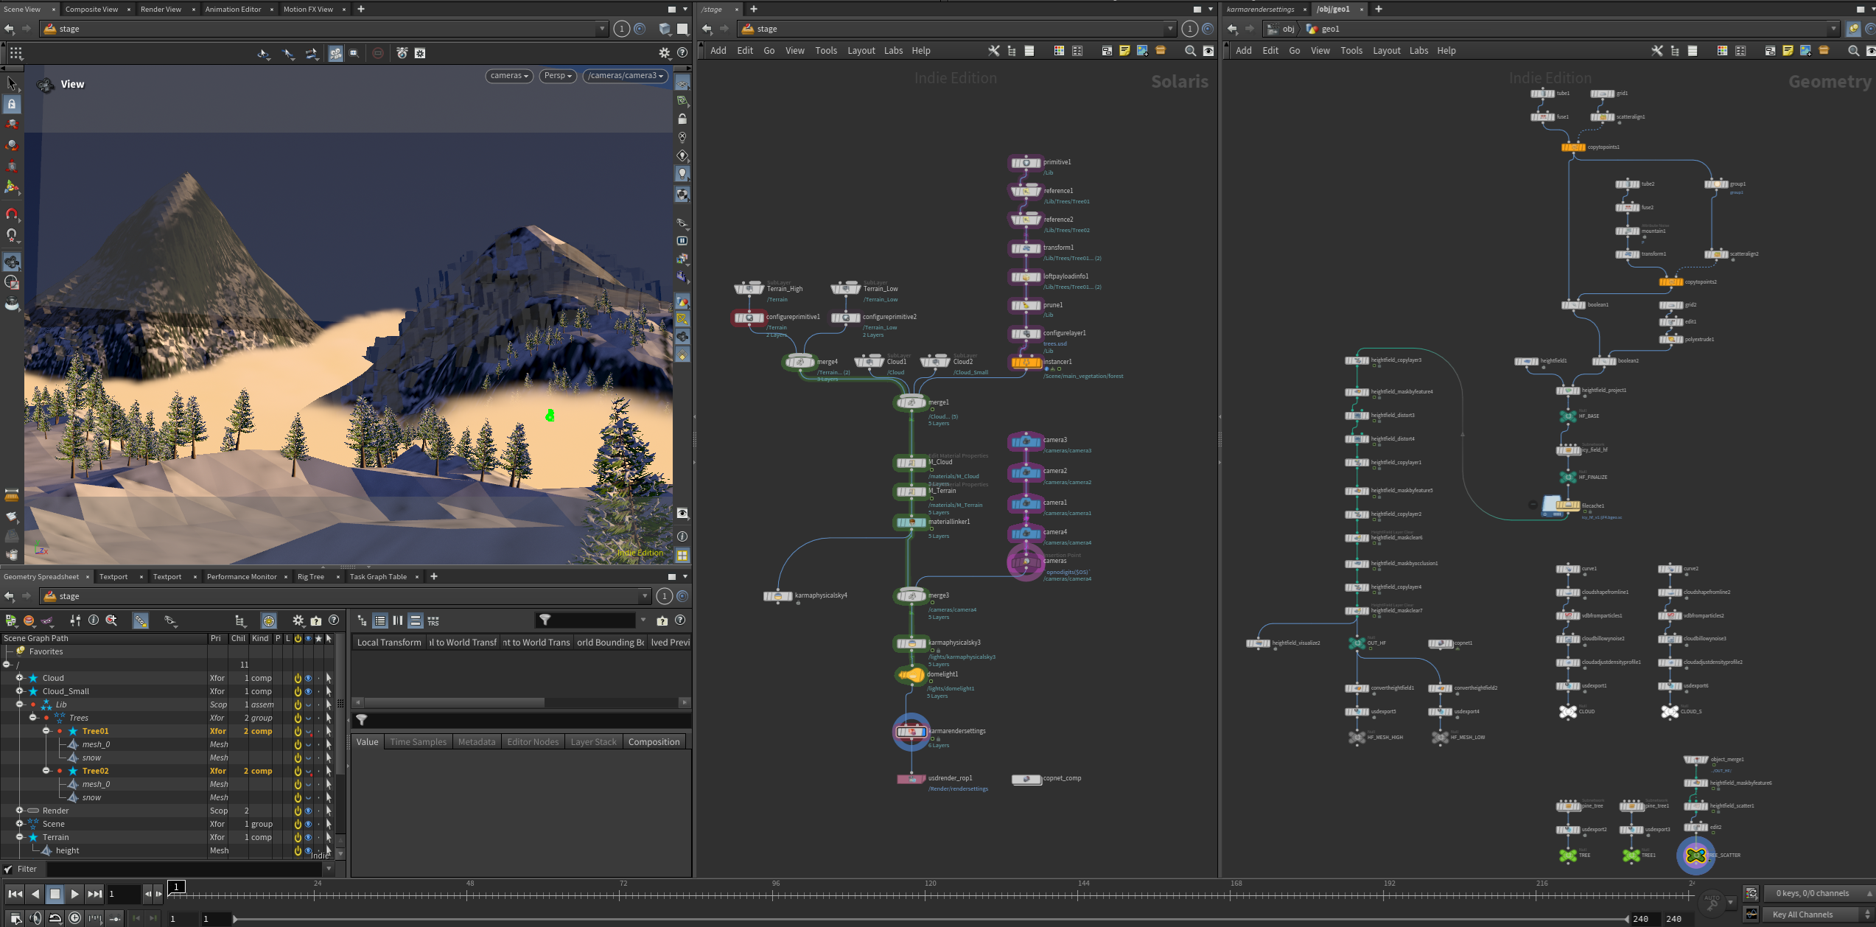The image size is (1876, 927).
Task: Open the Persp viewport dropdown
Action: [x=557, y=75]
